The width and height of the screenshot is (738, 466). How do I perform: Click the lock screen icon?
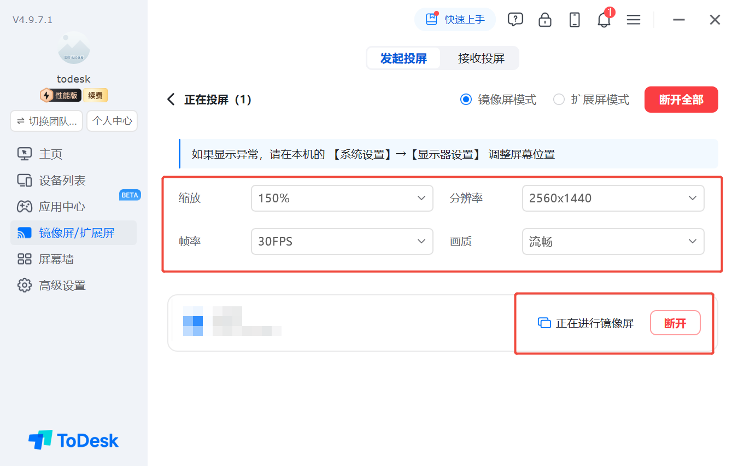pyautogui.click(x=544, y=20)
